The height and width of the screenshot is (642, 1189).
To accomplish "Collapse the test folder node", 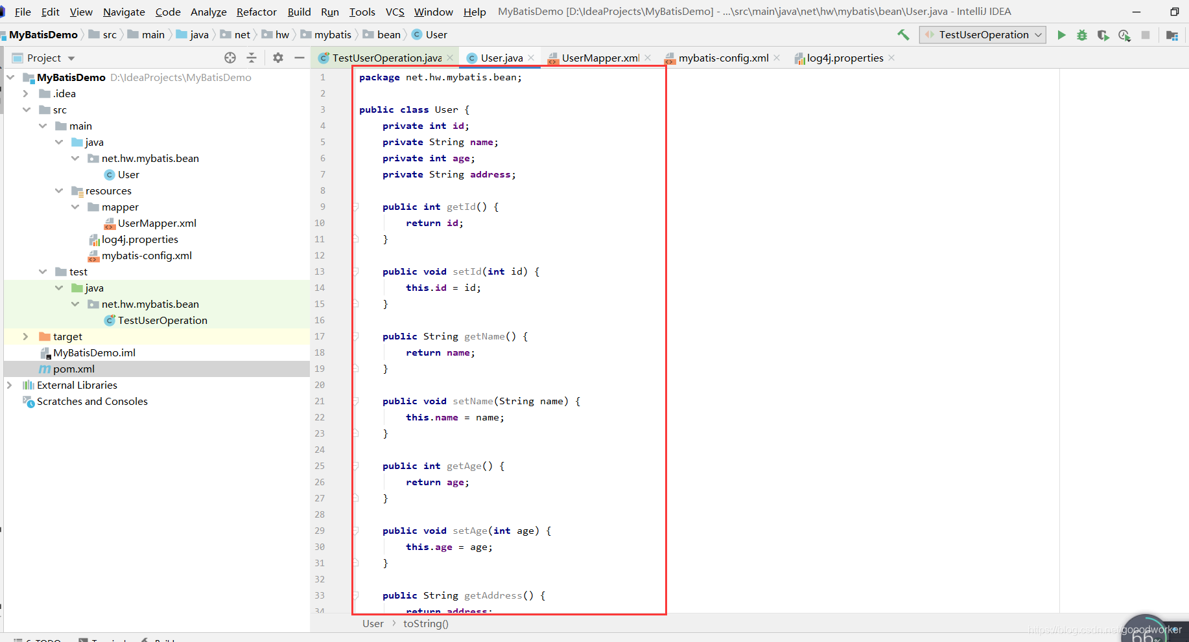I will (43, 271).
